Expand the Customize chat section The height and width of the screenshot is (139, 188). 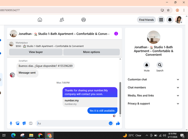pyautogui.click(x=153, y=79)
